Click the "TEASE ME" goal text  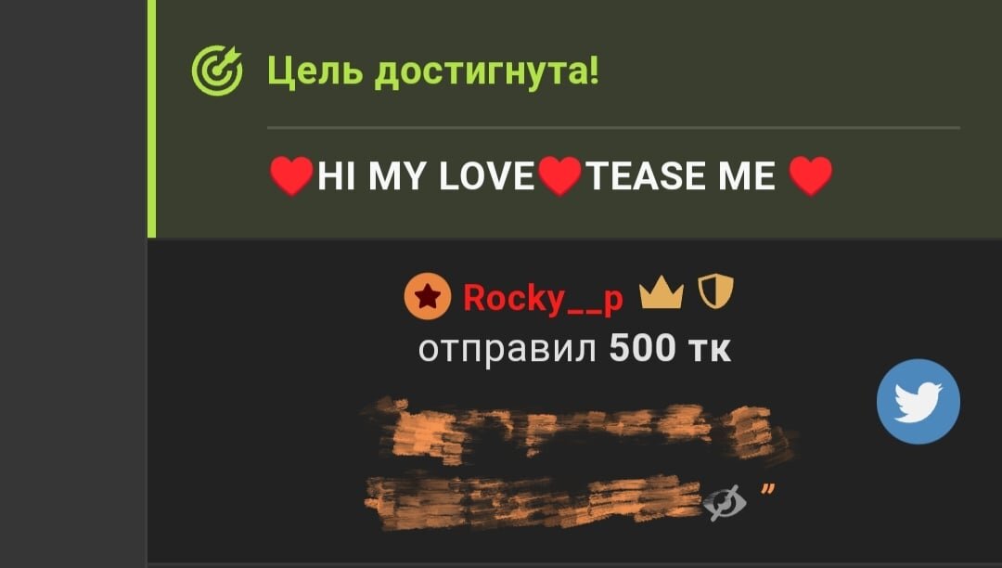(x=681, y=176)
